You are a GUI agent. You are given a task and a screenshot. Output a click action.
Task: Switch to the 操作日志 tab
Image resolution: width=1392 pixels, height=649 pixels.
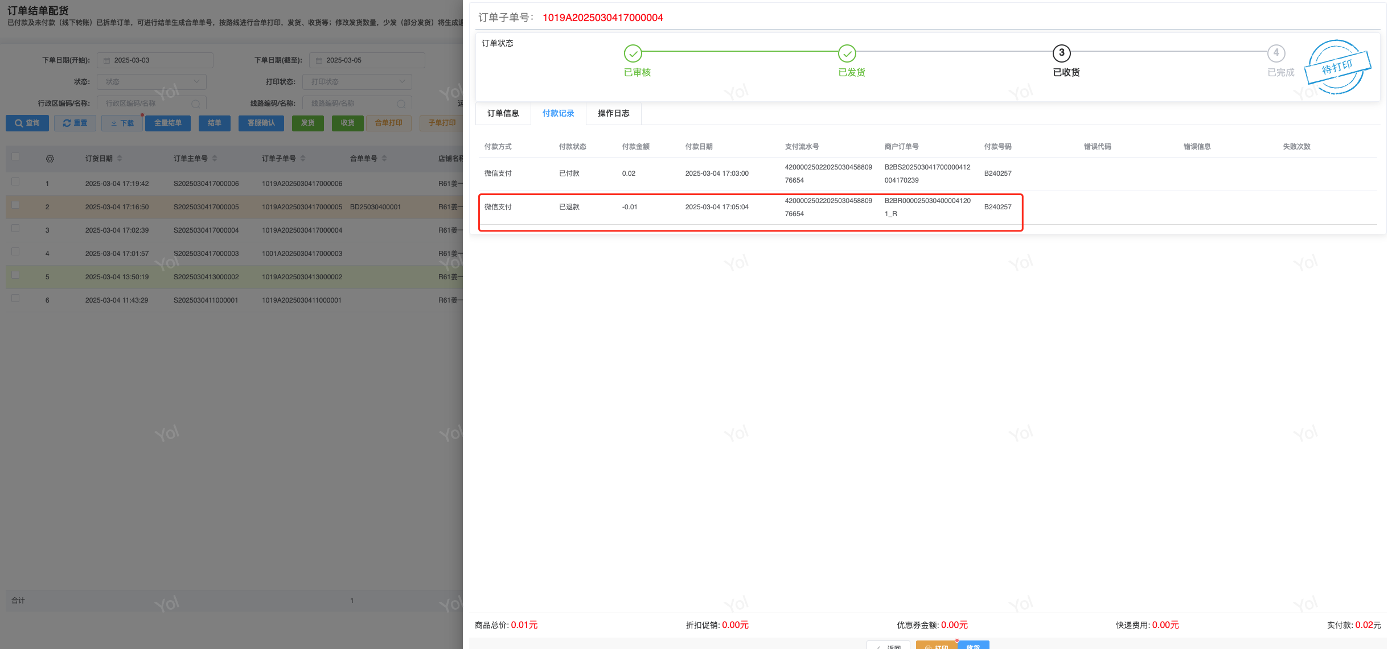point(613,113)
